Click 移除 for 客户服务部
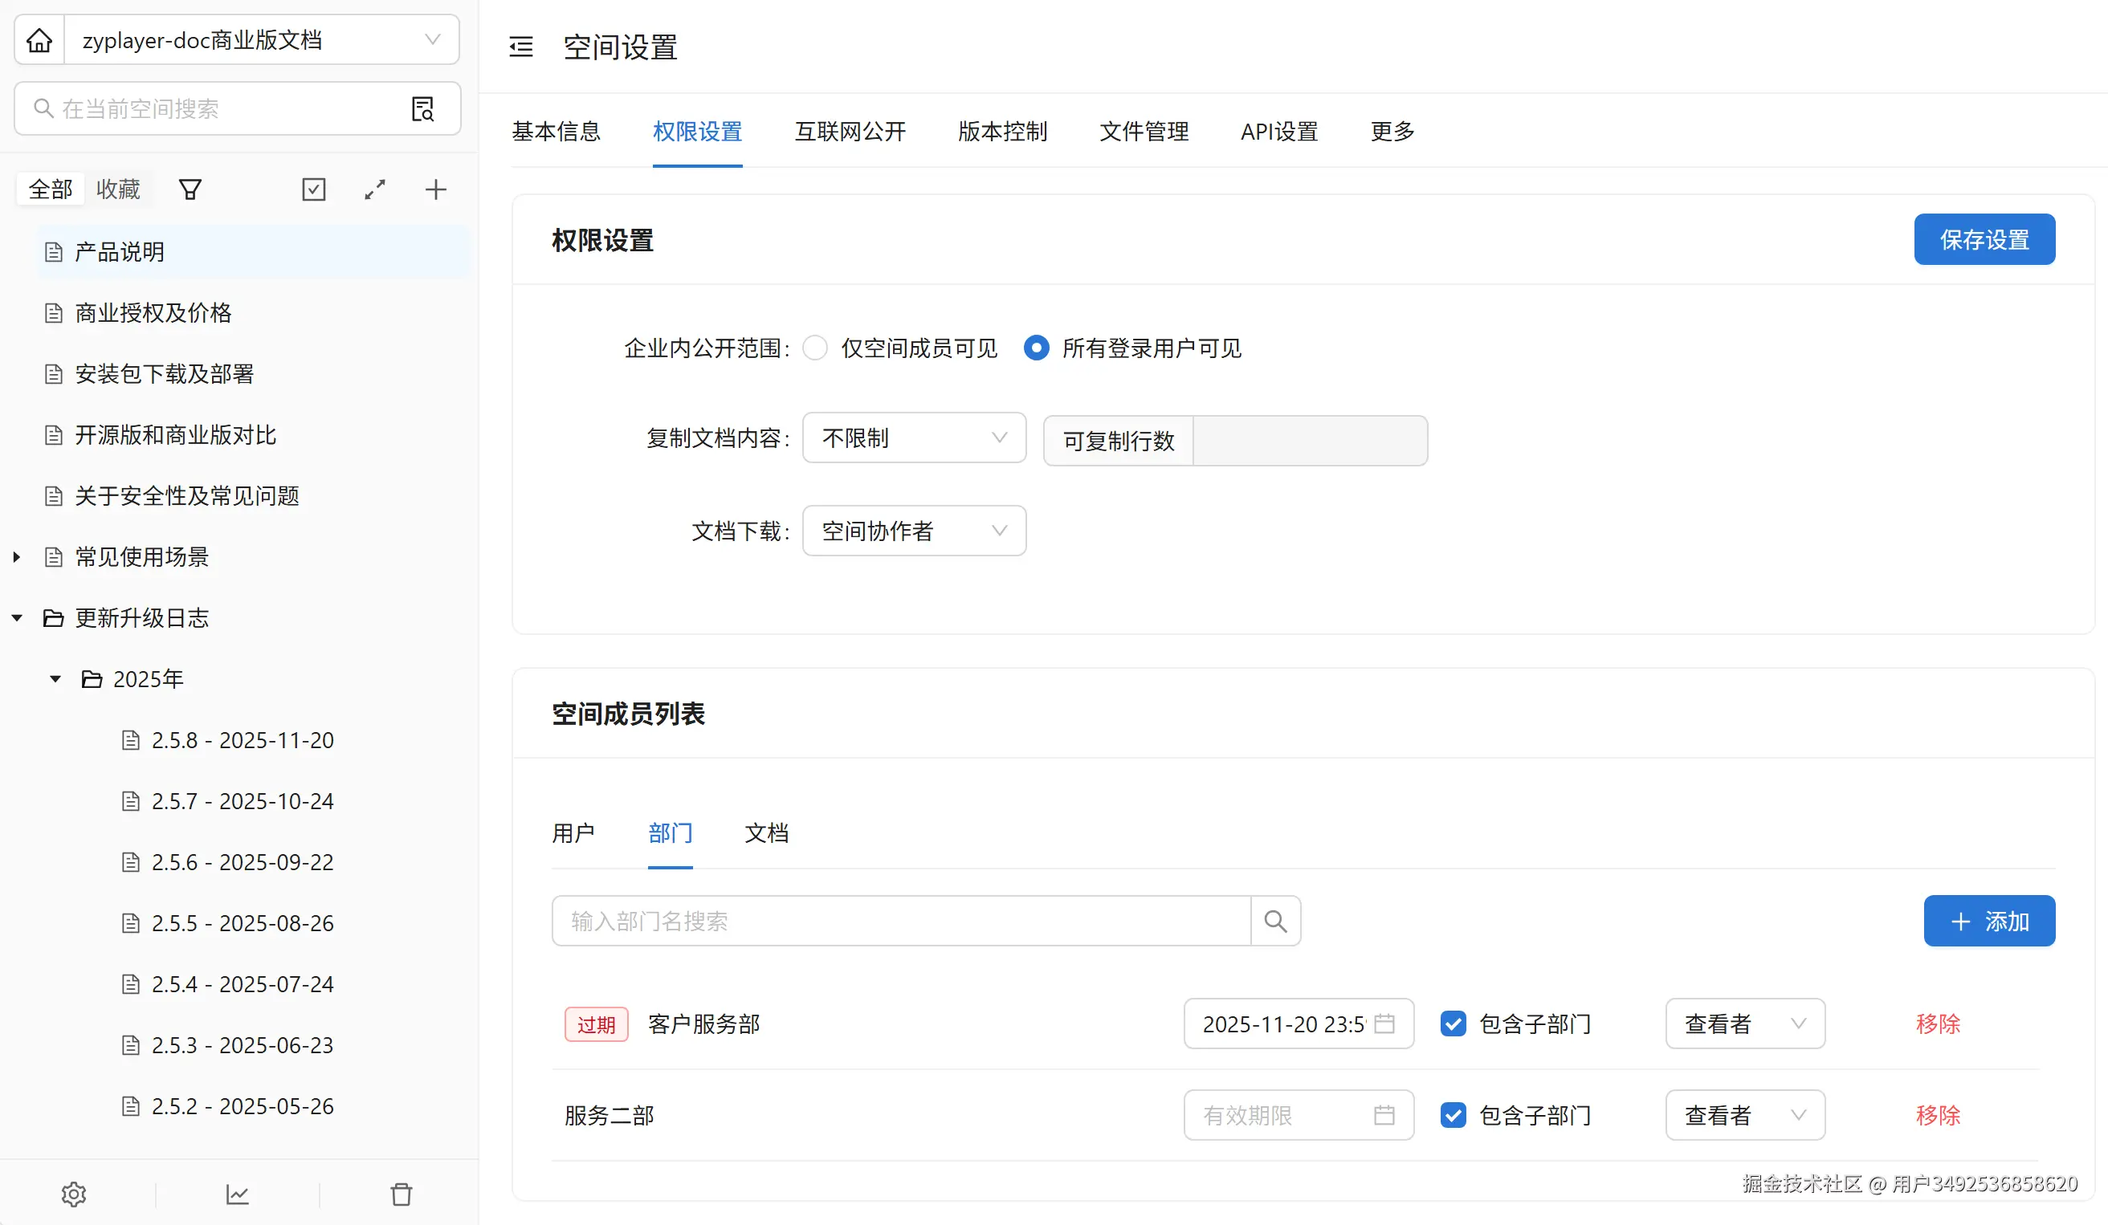2108x1225 pixels. [1937, 1024]
